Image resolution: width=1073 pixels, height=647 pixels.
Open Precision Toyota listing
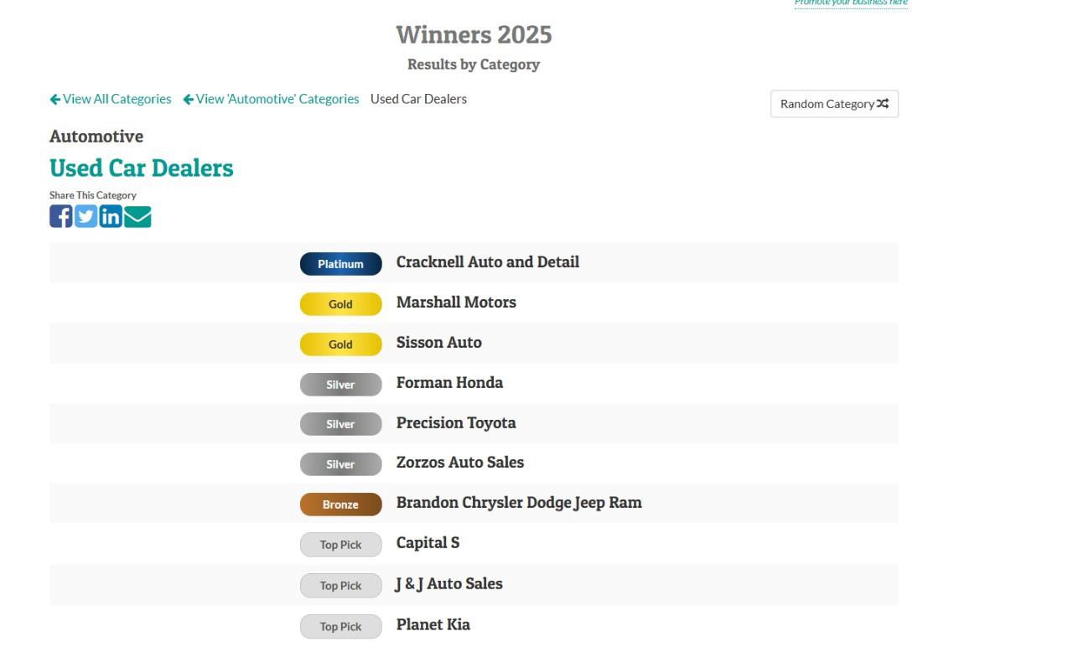point(456,423)
